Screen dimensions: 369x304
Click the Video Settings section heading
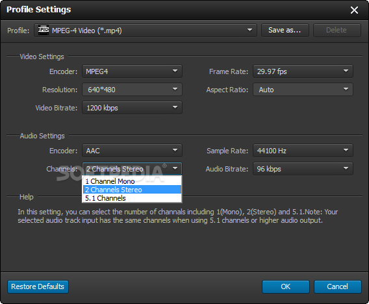pyautogui.click(x=42, y=57)
